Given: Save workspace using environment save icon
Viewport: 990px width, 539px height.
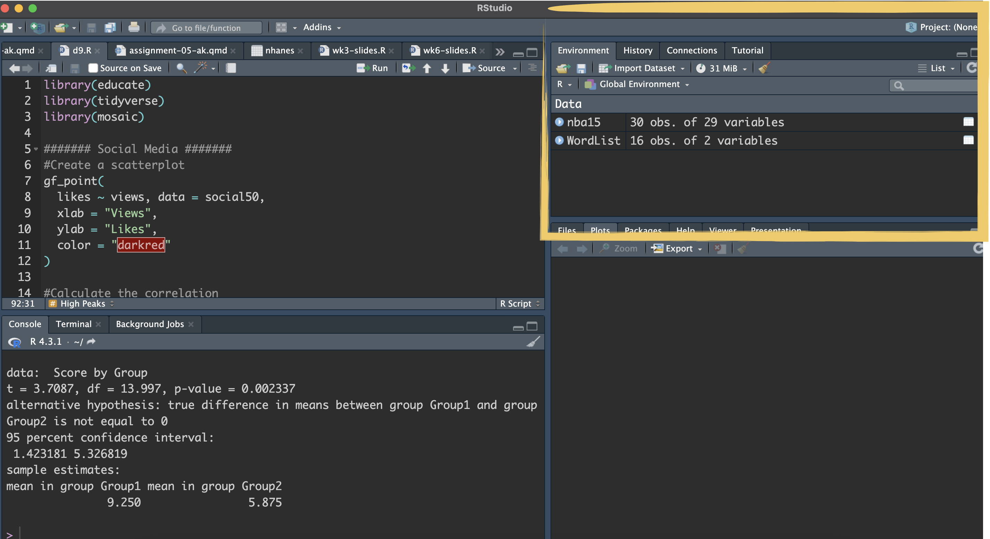Looking at the screenshot, I should coord(581,68).
